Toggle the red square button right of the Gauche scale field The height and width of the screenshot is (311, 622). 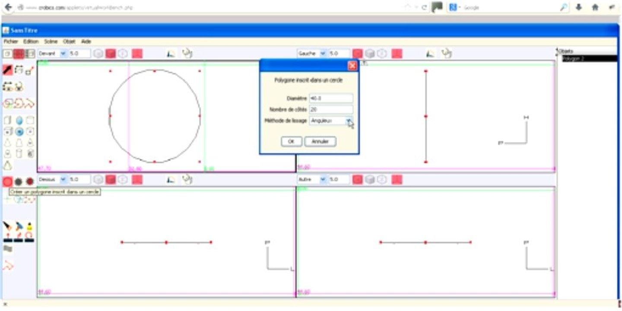[x=357, y=54]
